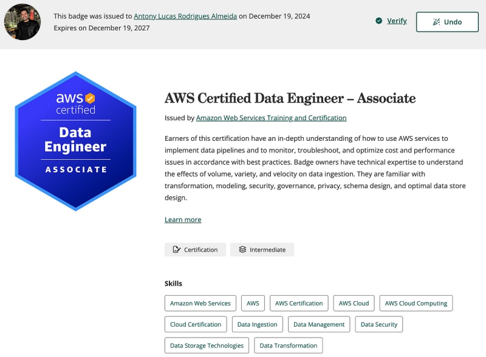This screenshot has width=486, height=357.
Task: Click the profile photo avatar
Action: (22, 22)
